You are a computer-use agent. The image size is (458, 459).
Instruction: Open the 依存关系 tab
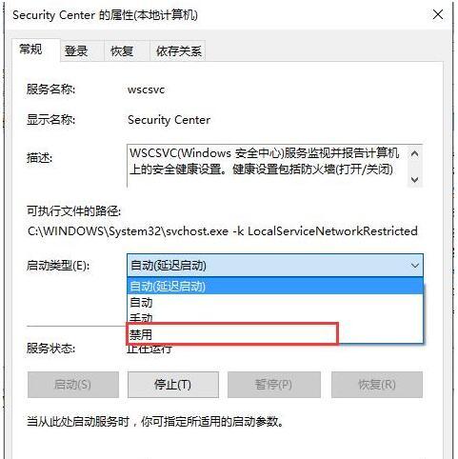click(x=178, y=50)
